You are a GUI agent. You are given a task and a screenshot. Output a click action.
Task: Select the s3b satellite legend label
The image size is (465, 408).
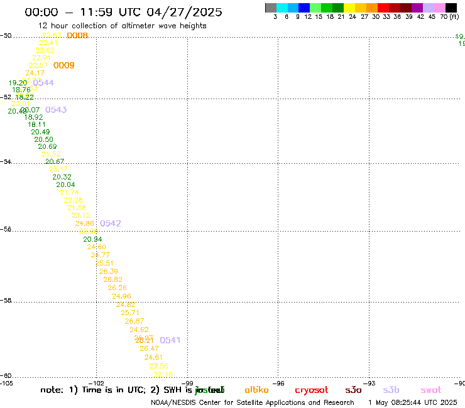tap(391, 390)
